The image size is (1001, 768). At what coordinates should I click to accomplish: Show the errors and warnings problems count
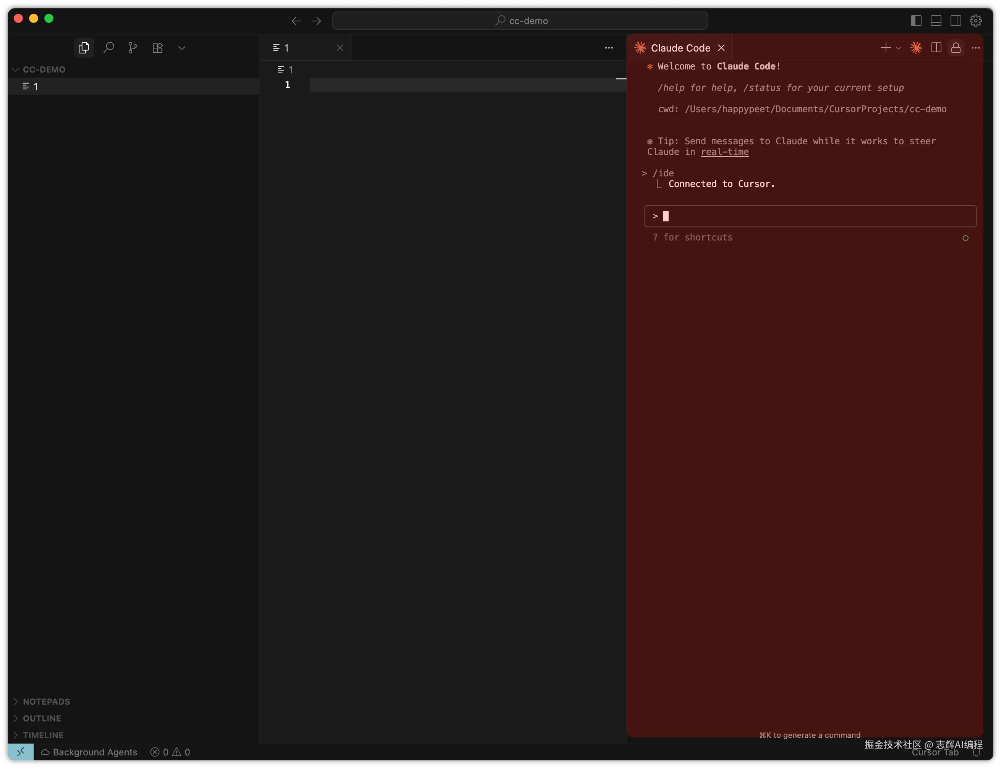tap(170, 752)
